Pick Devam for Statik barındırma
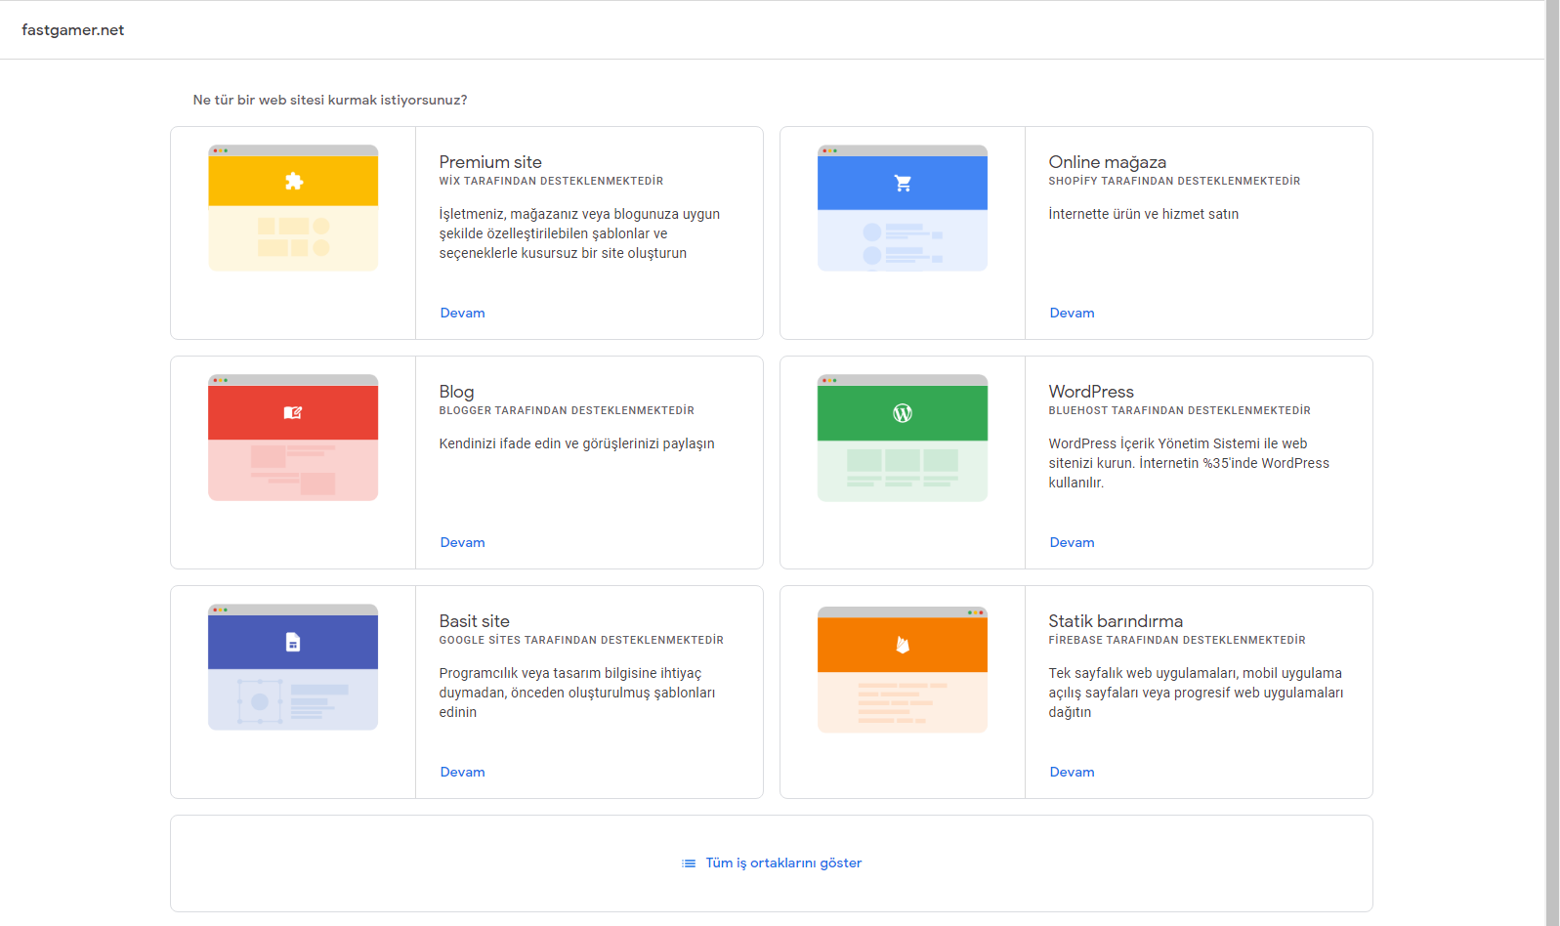 pos(1072,772)
